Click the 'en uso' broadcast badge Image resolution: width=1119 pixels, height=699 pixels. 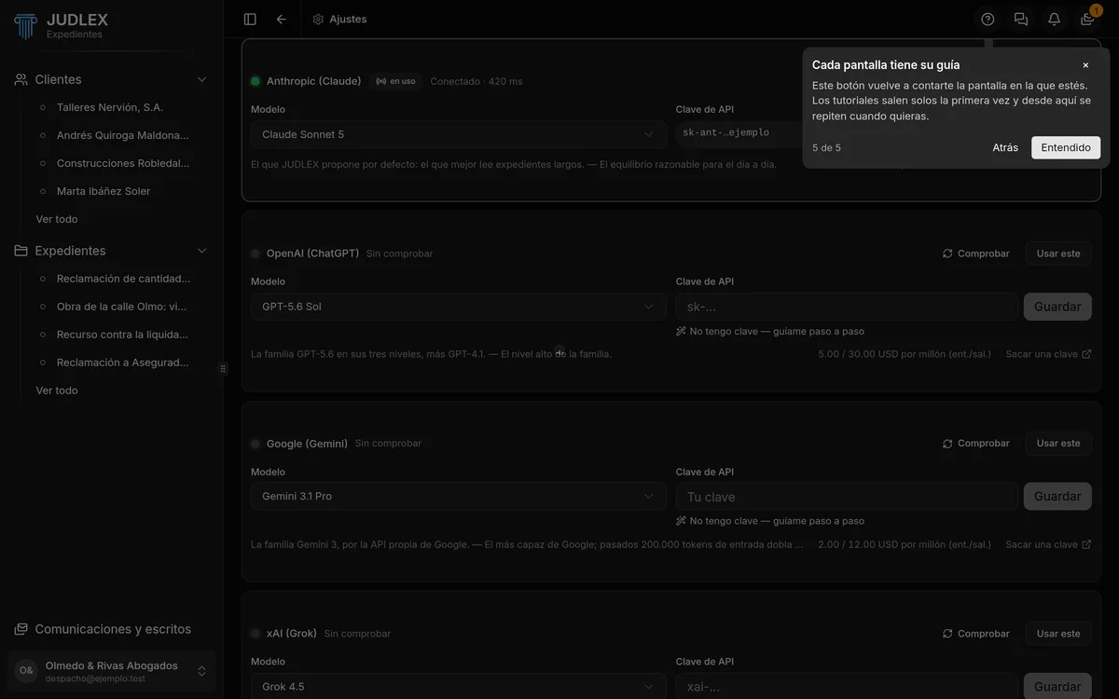[396, 81]
